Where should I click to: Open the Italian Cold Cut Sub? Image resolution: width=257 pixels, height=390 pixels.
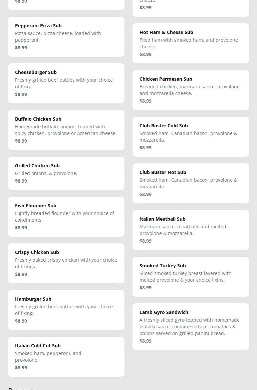pyautogui.click(x=66, y=357)
